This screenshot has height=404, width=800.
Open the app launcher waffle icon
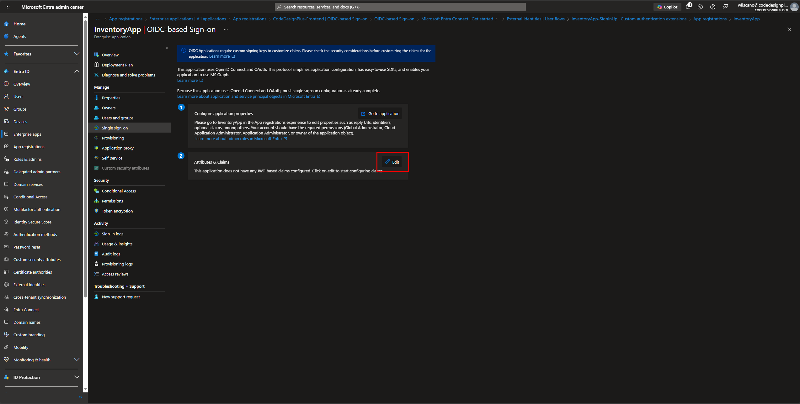(x=8, y=7)
